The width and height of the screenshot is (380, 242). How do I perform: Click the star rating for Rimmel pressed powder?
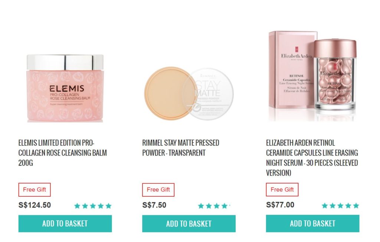[214, 206]
